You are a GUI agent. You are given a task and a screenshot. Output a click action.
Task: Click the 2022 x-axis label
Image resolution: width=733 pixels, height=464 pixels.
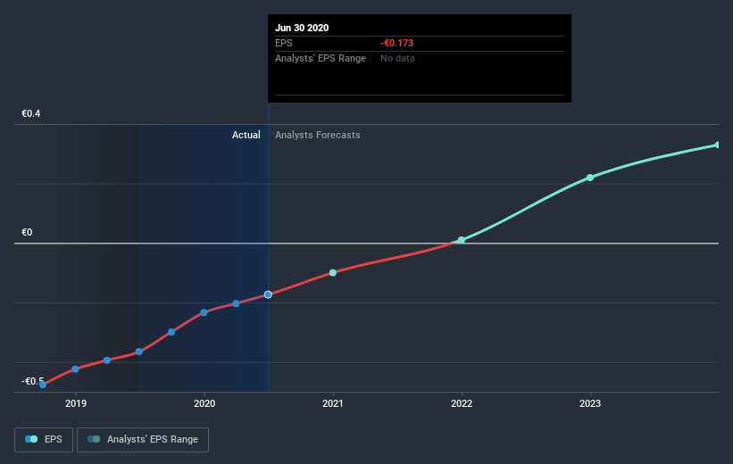[x=462, y=403]
